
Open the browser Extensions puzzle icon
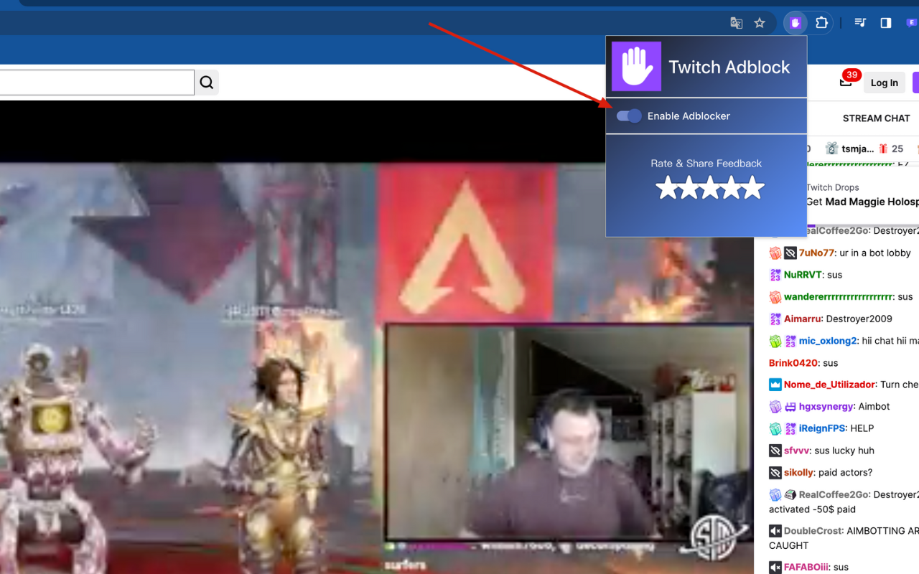822,23
